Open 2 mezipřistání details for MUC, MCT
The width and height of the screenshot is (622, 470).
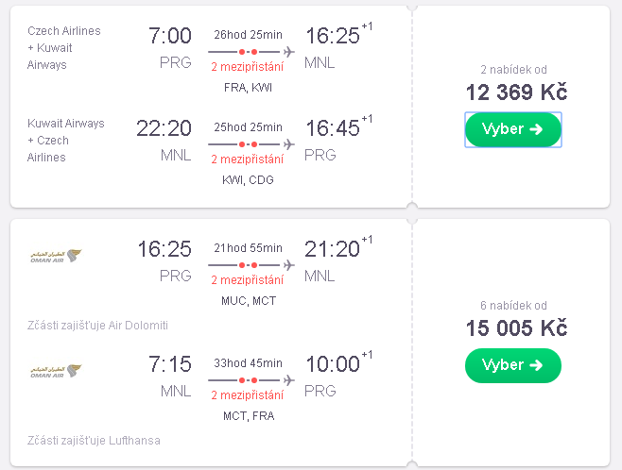[248, 280]
